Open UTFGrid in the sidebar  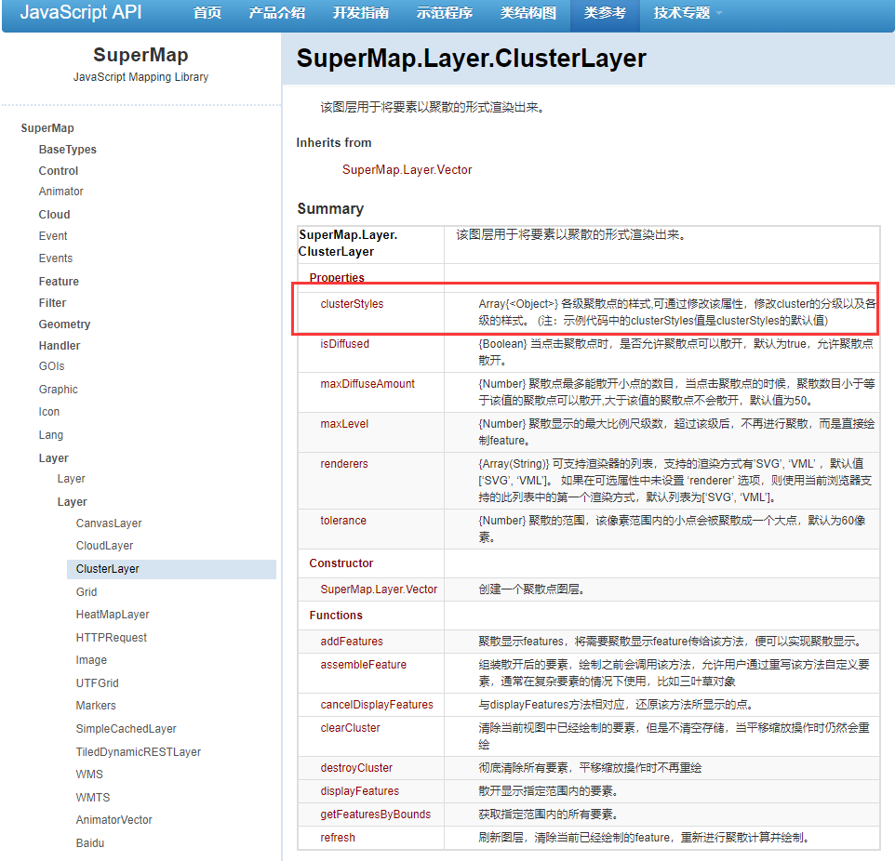pyautogui.click(x=97, y=683)
